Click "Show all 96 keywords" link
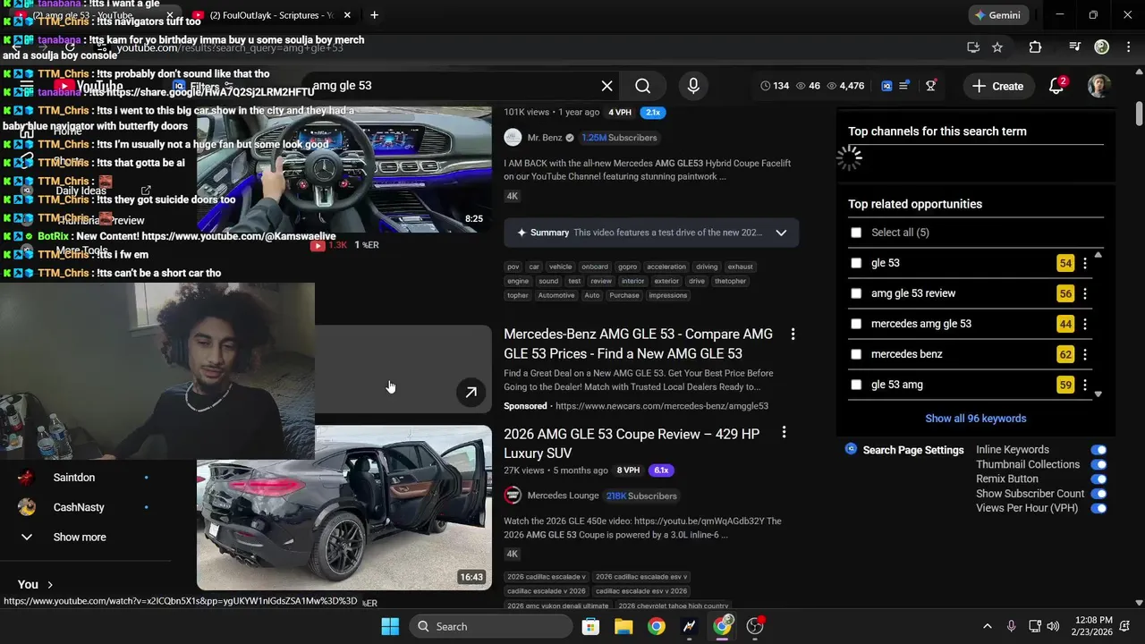The height and width of the screenshot is (644, 1145). coord(976,419)
